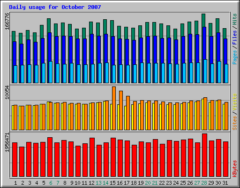Click the red KBytes bar for day 12
This screenshot has height=188, width=240.
point(92,157)
